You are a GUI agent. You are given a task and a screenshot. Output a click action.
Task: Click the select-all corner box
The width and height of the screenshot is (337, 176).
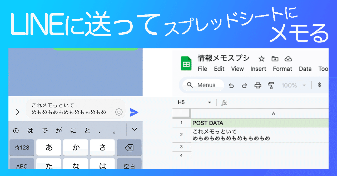tap(182, 113)
